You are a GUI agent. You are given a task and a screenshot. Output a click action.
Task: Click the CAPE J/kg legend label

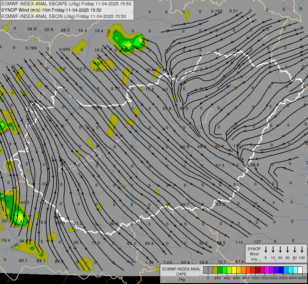181,274
